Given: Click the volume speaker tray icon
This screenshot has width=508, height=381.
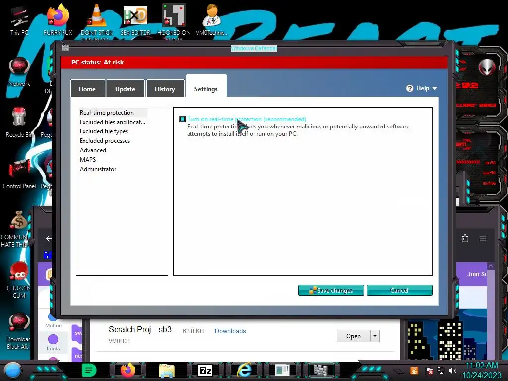Looking at the screenshot, I should tap(453, 370).
